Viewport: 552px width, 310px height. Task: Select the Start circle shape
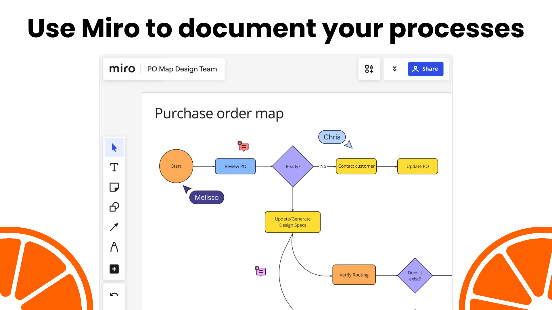(x=176, y=166)
